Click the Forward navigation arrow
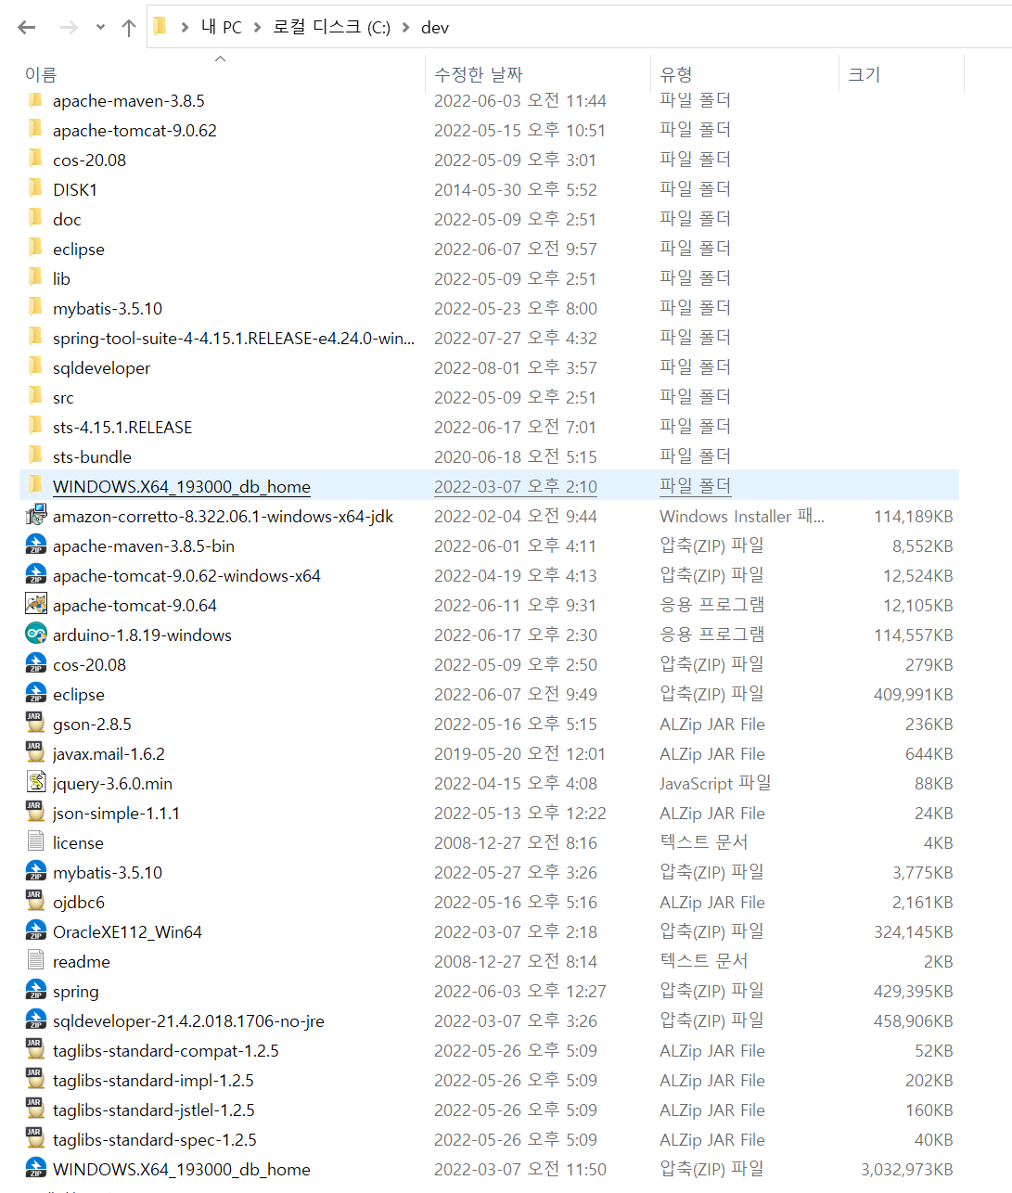Viewport: 1012px width, 1193px height. click(x=69, y=28)
